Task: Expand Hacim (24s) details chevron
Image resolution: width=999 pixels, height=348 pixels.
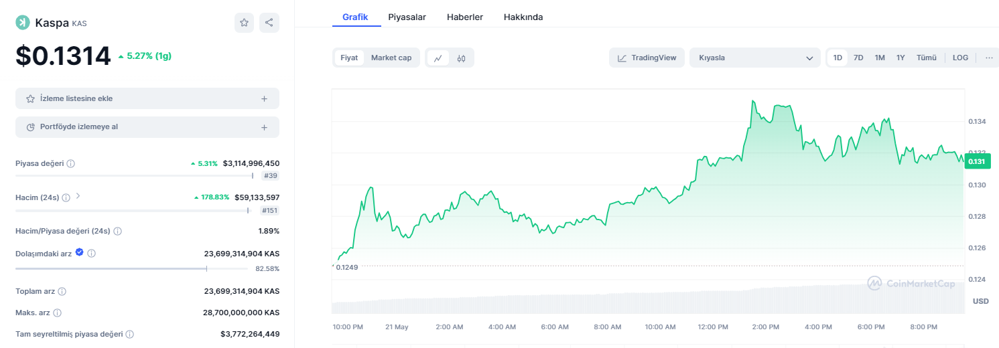Action: click(78, 197)
